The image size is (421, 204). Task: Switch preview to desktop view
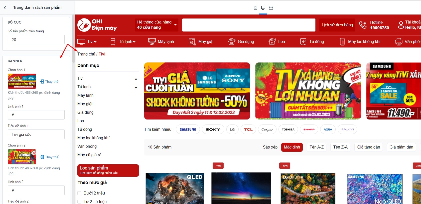tap(263, 8)
